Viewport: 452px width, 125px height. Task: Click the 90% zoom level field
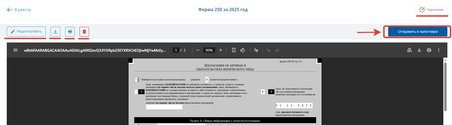click(209, 50)
